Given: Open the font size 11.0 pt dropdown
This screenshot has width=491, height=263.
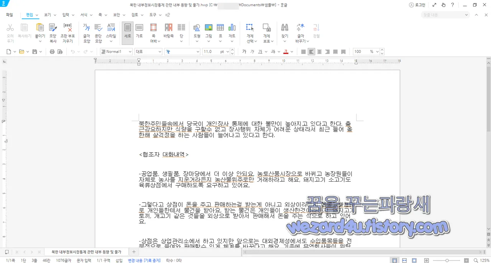Looking at the screenshot, I should [227, 51].
